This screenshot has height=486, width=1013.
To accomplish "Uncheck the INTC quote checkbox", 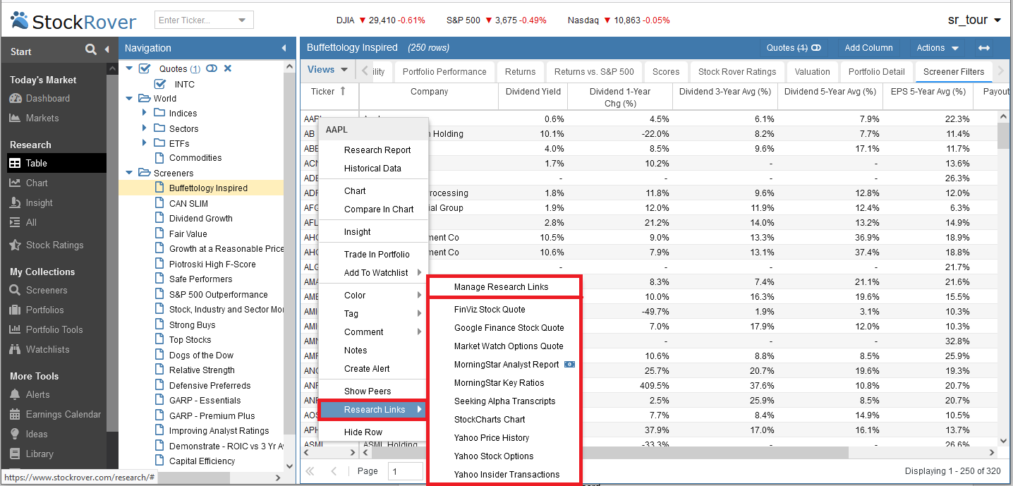I will (160, 84).
